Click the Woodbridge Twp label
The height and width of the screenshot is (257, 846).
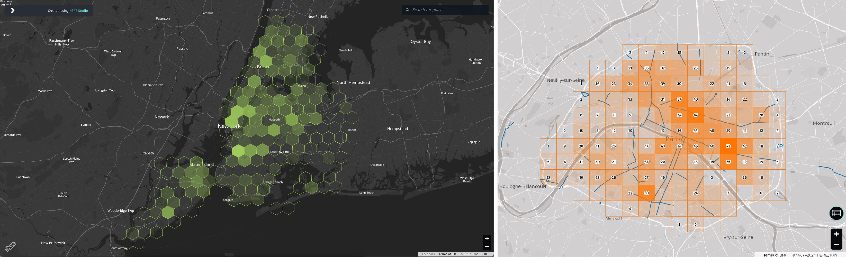click(x=121, y=211)
